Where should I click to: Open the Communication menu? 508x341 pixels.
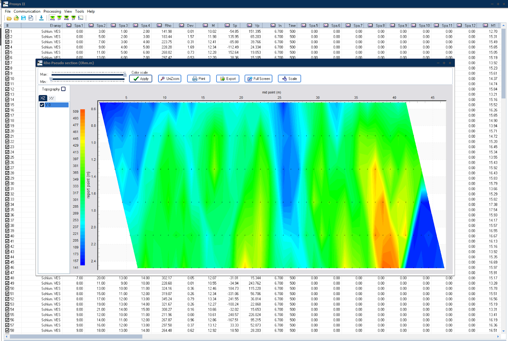point(27,11)
